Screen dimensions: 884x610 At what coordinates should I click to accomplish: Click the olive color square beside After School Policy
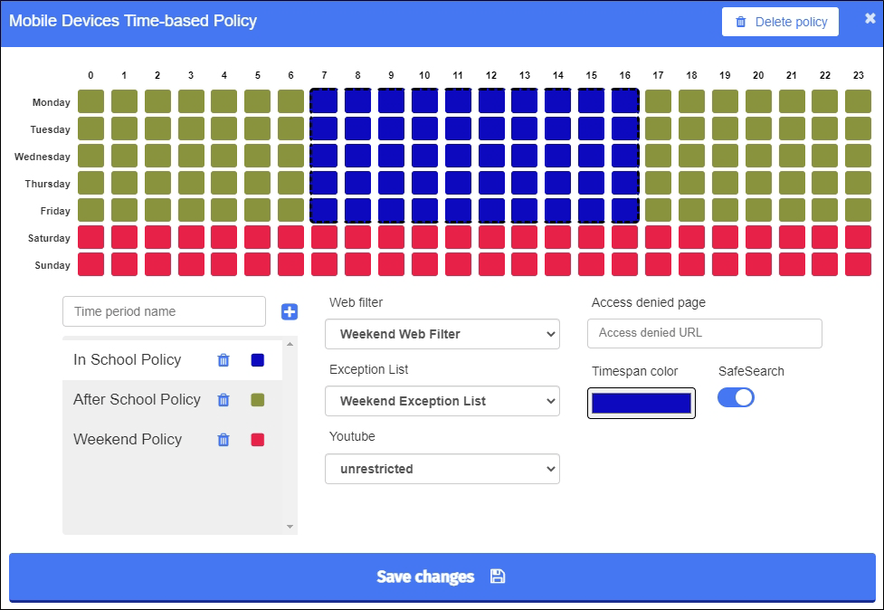(257, 400)
